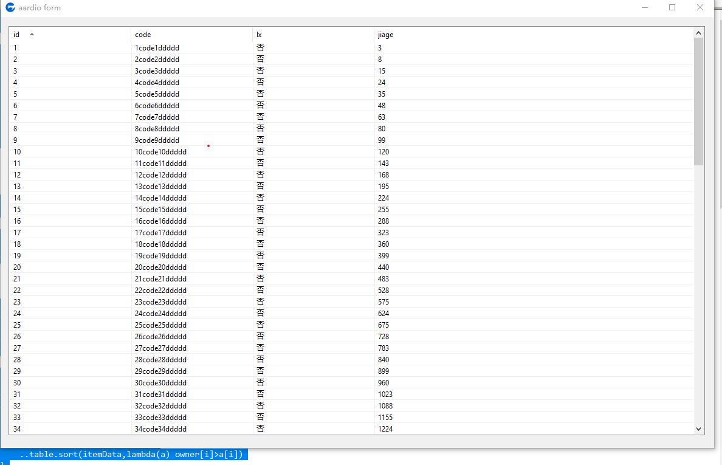Sort by the lx column header
Viewport: 722px width, 465px height.
(313, 35)
